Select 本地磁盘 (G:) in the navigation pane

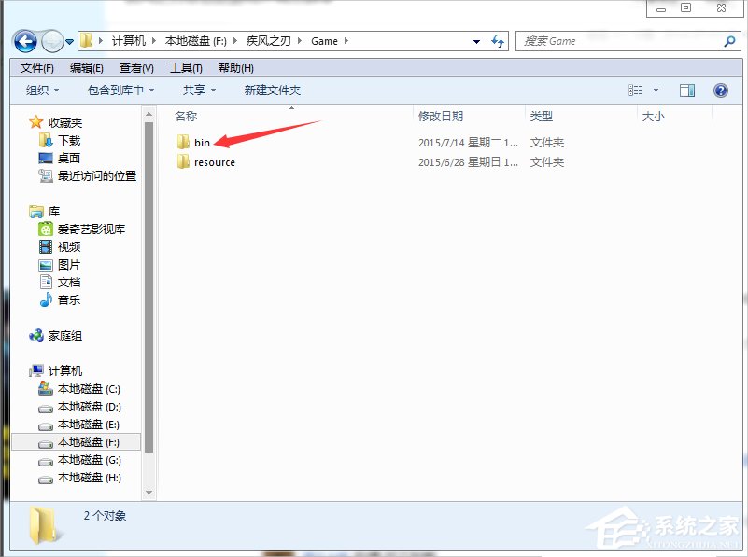click(85, 459)
